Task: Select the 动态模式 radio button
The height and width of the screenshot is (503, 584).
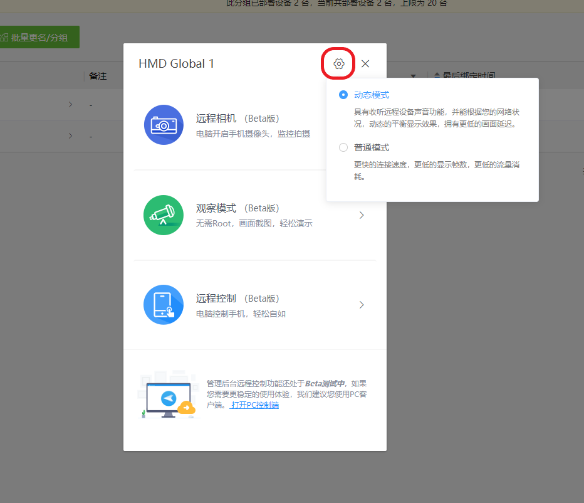Action: point(343,95)
